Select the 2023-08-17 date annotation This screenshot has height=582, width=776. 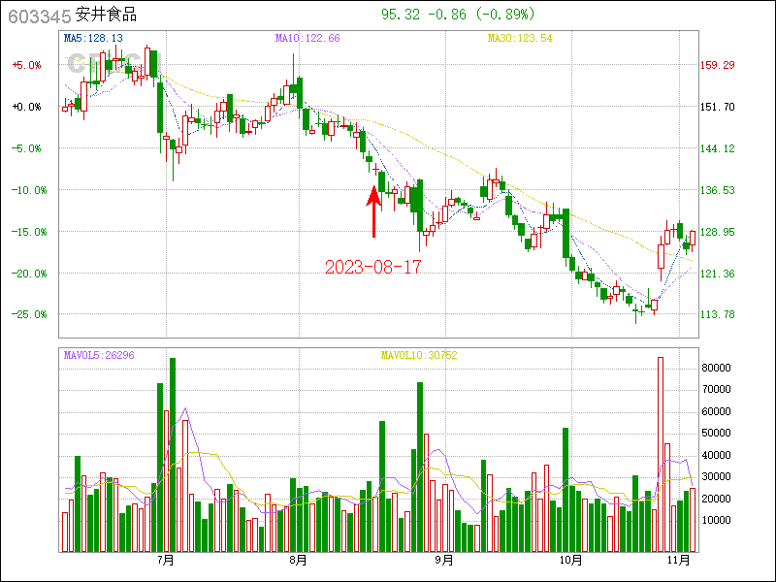pyautogui.click(x=373, y=266)
